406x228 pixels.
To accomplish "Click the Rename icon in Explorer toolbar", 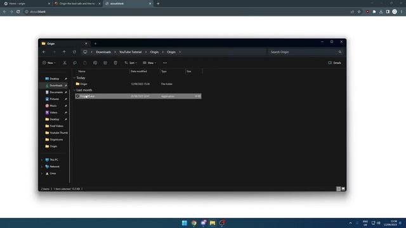I will pos(95,63).
